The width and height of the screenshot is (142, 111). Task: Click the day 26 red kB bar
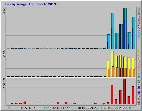[112, 94]
